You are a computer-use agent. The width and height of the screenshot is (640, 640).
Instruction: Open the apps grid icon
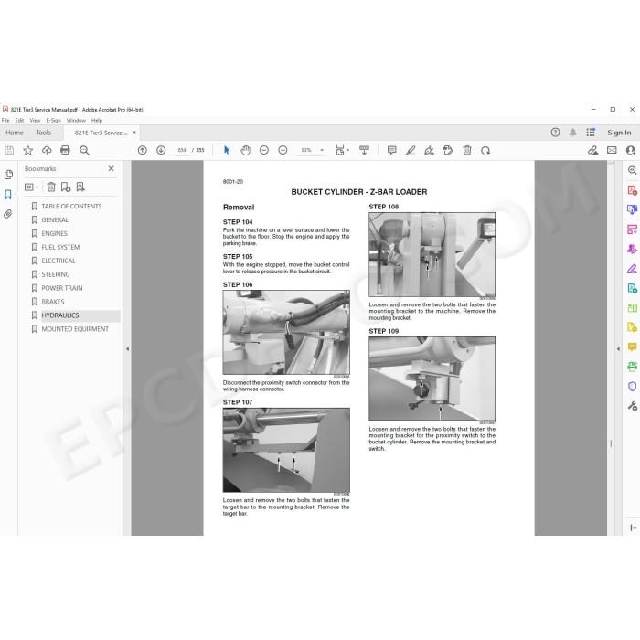point(591,133)
